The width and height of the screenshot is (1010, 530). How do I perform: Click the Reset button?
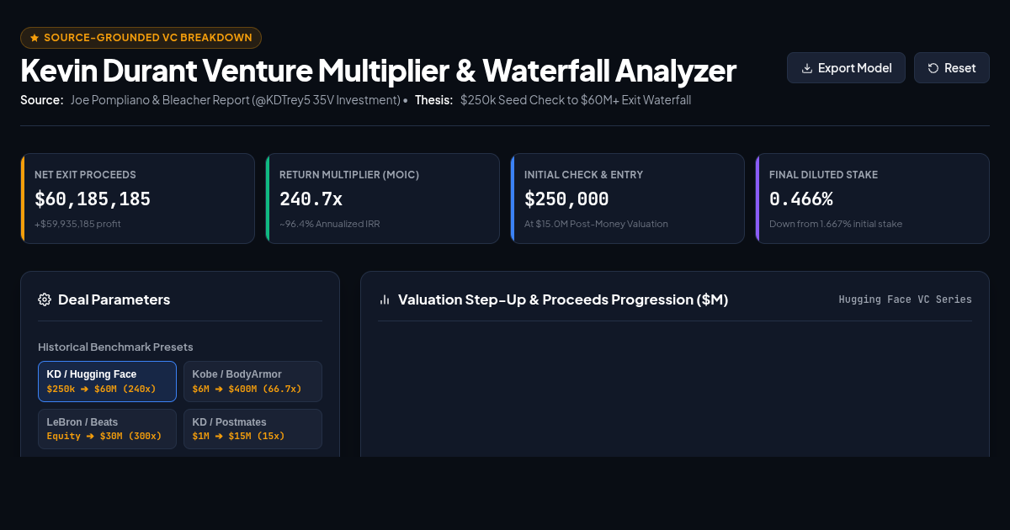pyautogui.click(x=952, y=68)
